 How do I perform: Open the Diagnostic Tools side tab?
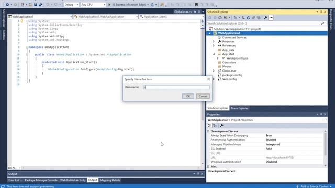pyautogui.click(x=331, y=19)
